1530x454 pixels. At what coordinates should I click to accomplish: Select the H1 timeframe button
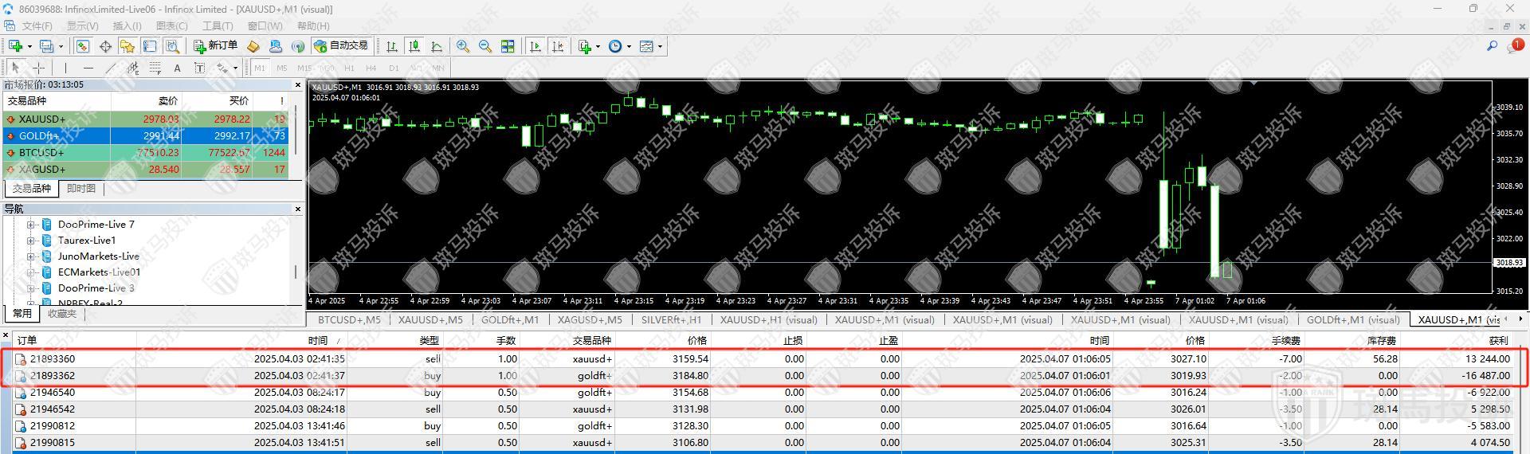tap(349, 68)
